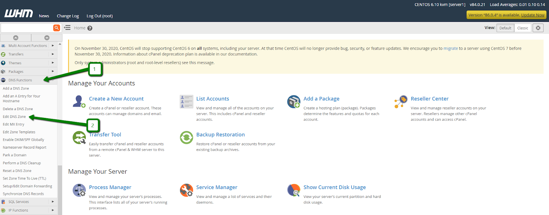Open the Add a Package link
Screen dimensions: 549x215
[322, 99]
